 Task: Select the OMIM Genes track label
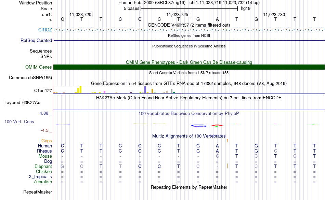pos(38,67)
